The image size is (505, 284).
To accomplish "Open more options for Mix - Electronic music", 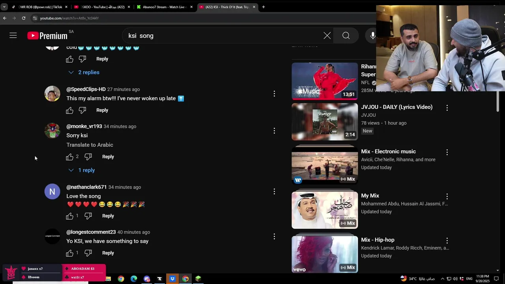I will 447,152.
